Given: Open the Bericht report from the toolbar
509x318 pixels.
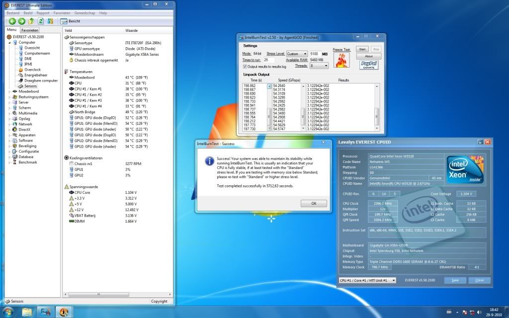Looking at the screenshot, I should click(71, 21).
